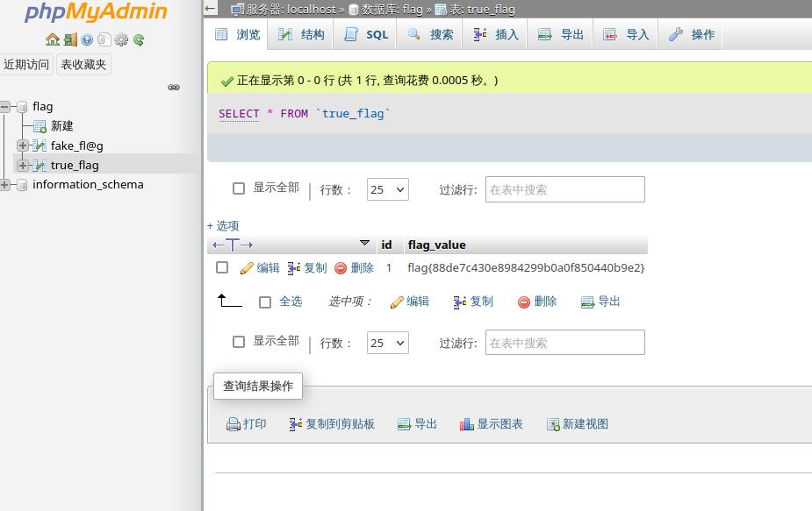The image size is (812, 511).
Task: Click the upper 在表中搜索 filter field
Action: (x=564, y=189)
